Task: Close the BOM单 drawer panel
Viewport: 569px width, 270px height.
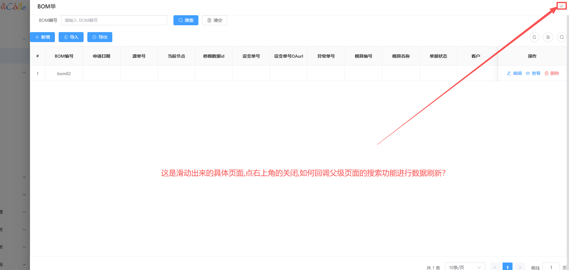Action: point(561,6)
